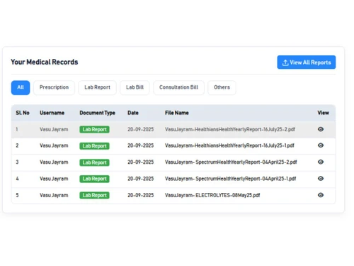Click the Document Type column header
The image size is (354, 266).
click(97, 113)
